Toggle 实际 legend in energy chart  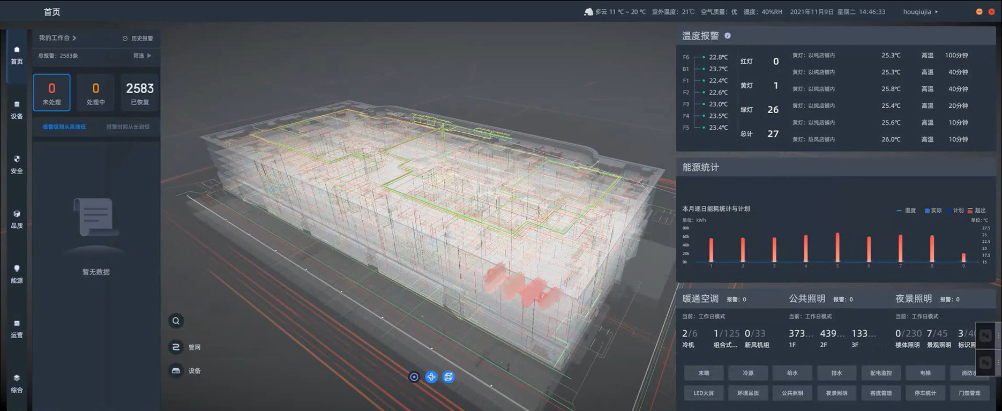coord(933,211)
